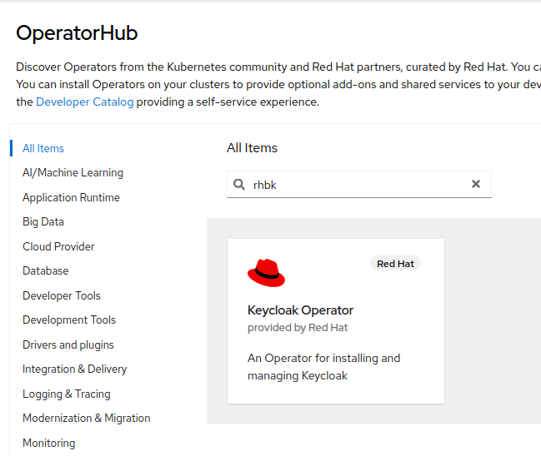Focus the filter search field containing rhbk
The width and height of the screenshot is (541, 456).
point(358,184)
